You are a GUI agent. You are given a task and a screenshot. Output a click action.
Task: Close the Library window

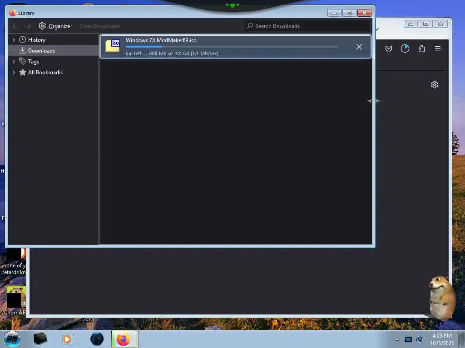click(365, 13)
